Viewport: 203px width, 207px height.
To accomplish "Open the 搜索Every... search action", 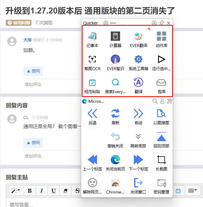I will pos(115,86).
